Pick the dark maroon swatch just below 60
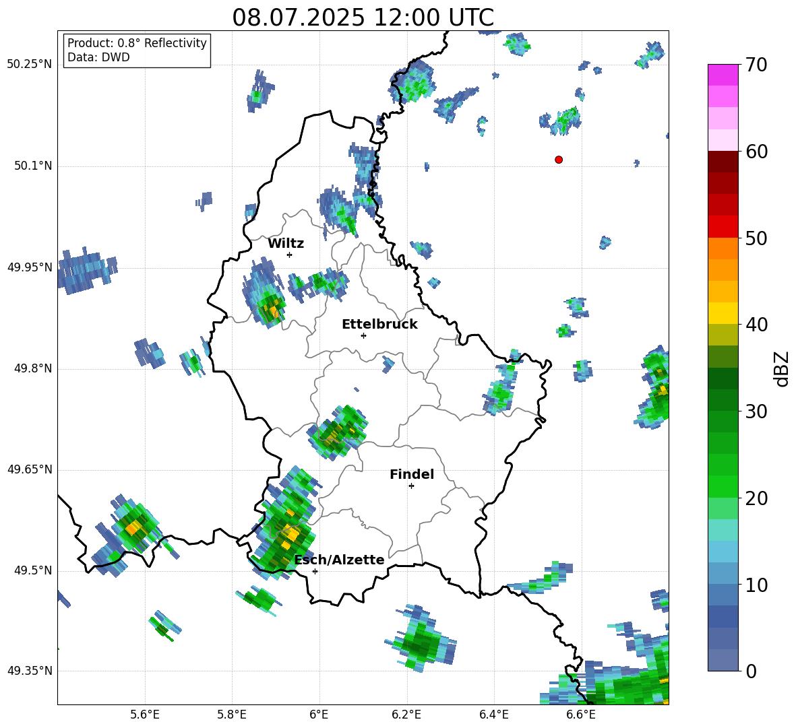 point(723,162)
